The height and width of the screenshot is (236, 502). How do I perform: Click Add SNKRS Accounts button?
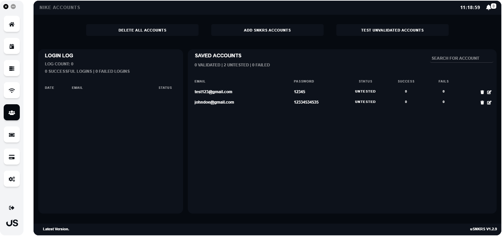click(x=267, y=30)
